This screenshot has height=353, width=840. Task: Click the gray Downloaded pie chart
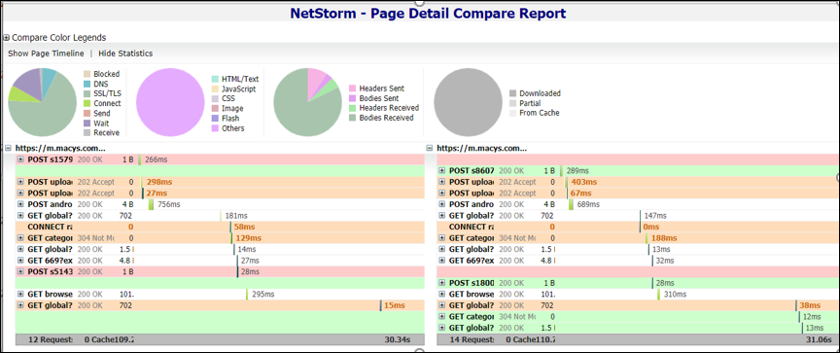click(x=468, y=102)
